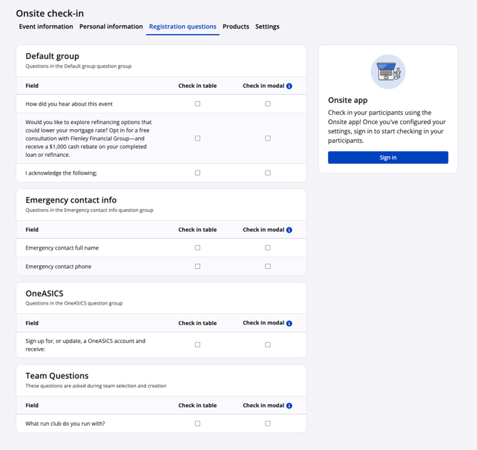Select modal checkbox for run club question
The width and height of the screenshot is (477, 450).
pos(268,424)
